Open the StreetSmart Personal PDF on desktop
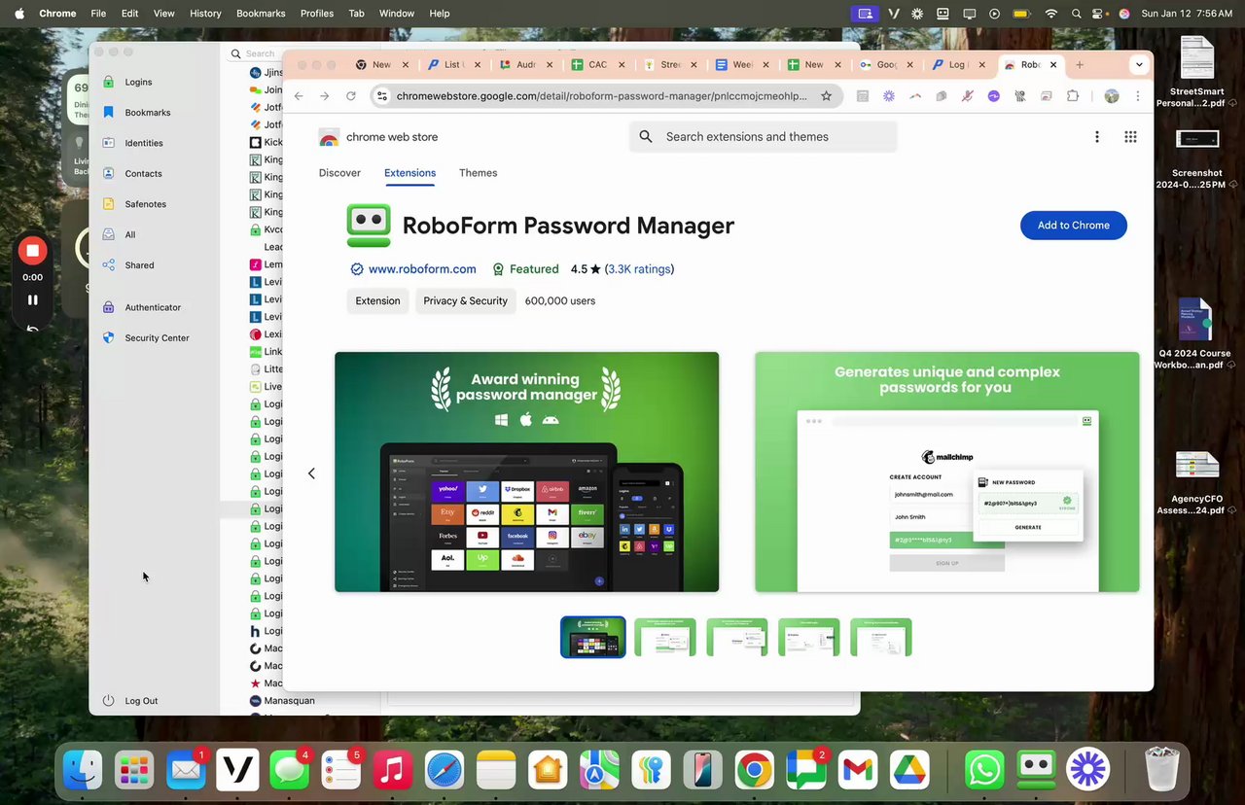 [1196, 71]
